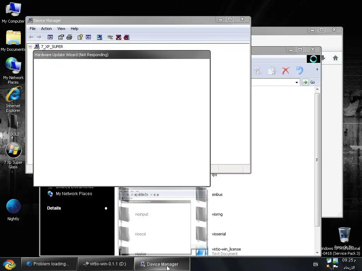The image size is (362, 271).
Task: Click the Downloads arrow in Nightly browser
Action: (x=323, y=58)
